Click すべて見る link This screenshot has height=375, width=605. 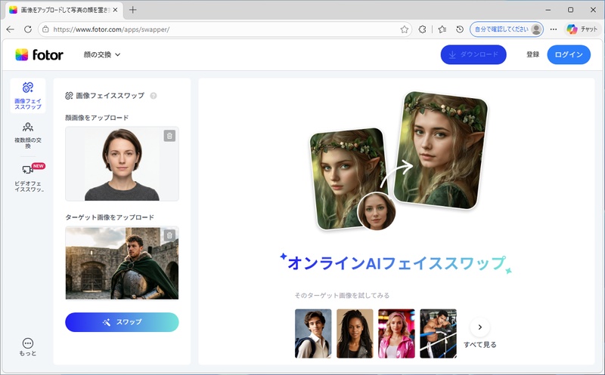coord(480,345)
